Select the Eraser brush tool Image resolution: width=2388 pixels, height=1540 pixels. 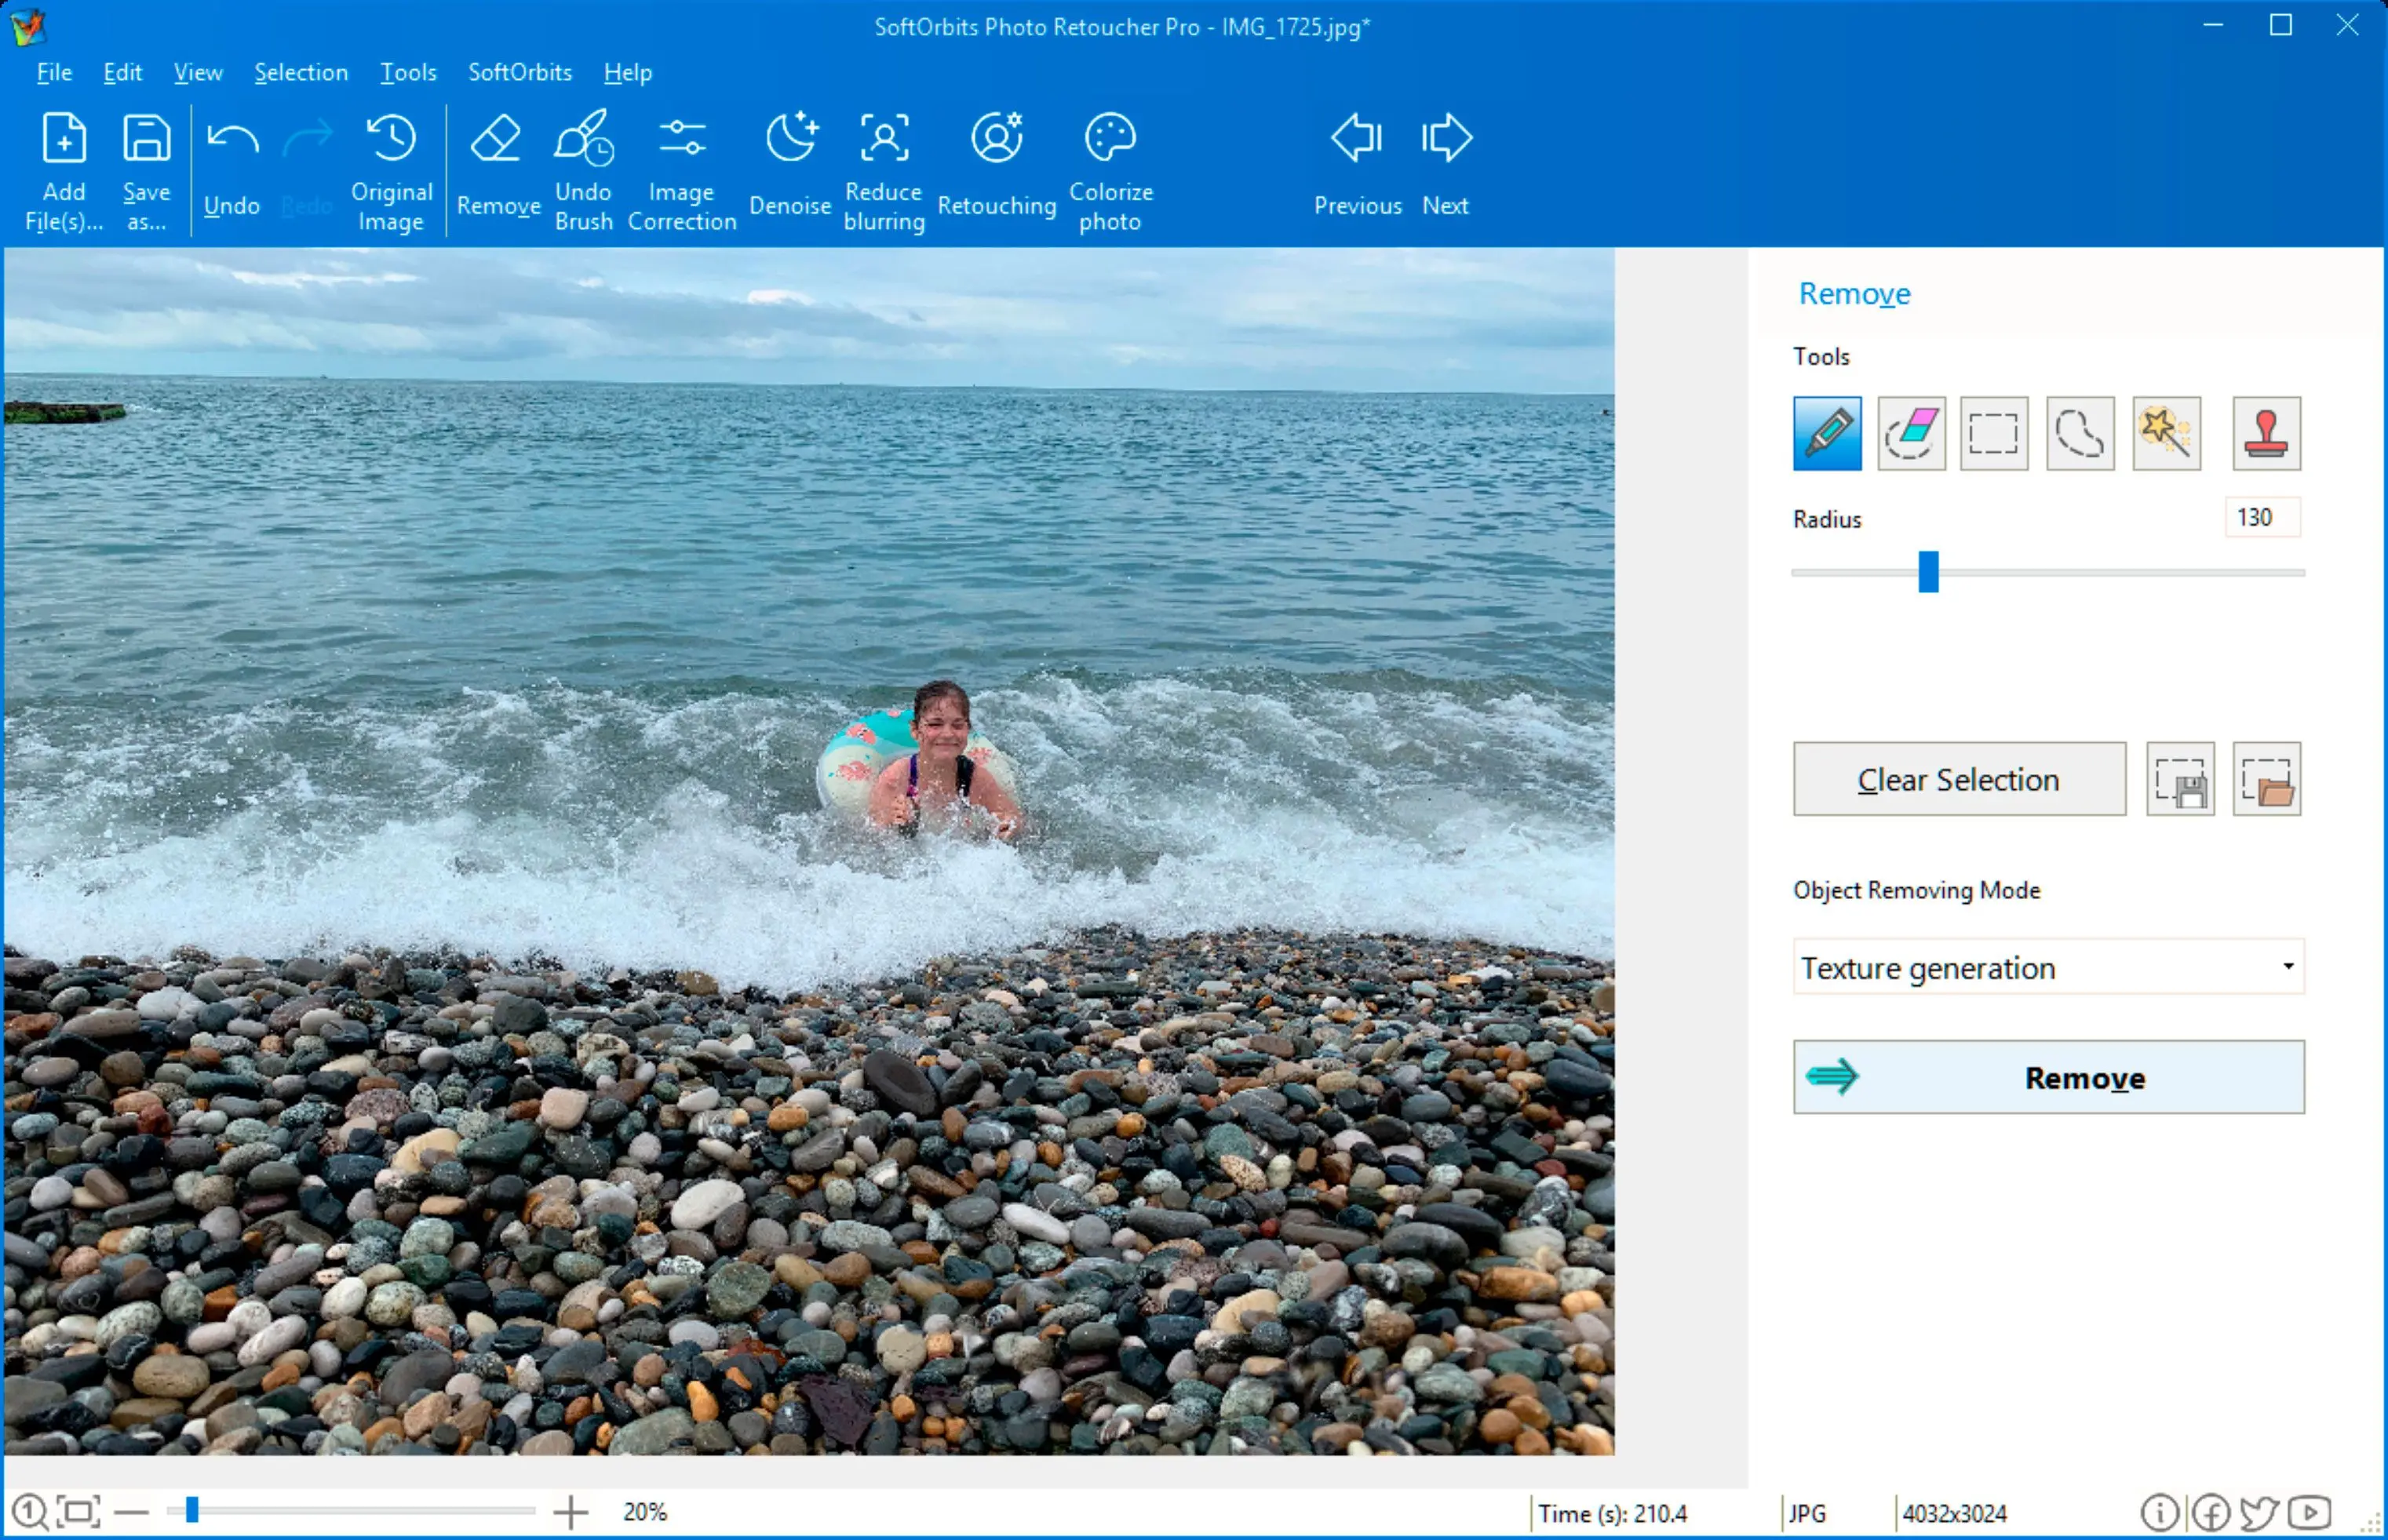pos(1909,433)
